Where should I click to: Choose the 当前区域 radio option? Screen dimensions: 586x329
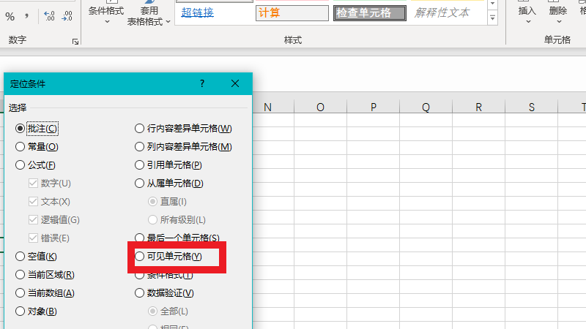point(21,275)
